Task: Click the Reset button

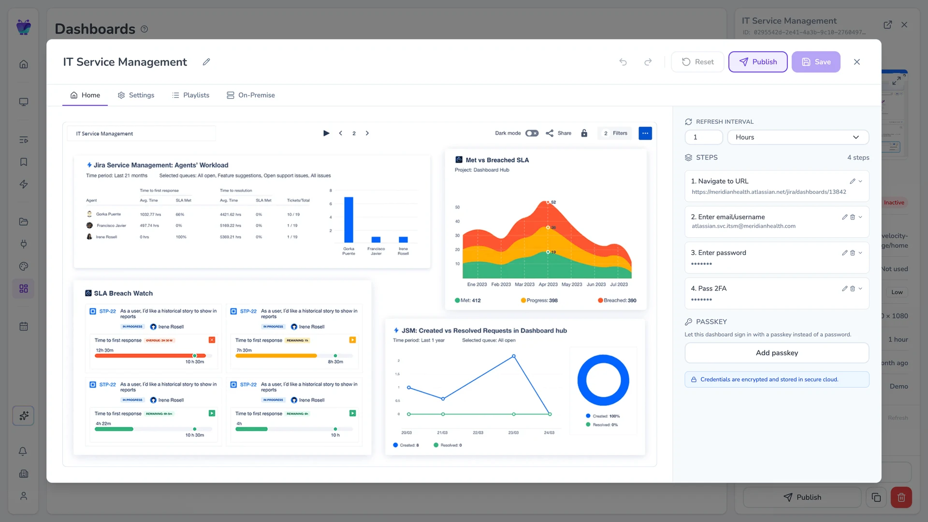Action: click(697, 62)
